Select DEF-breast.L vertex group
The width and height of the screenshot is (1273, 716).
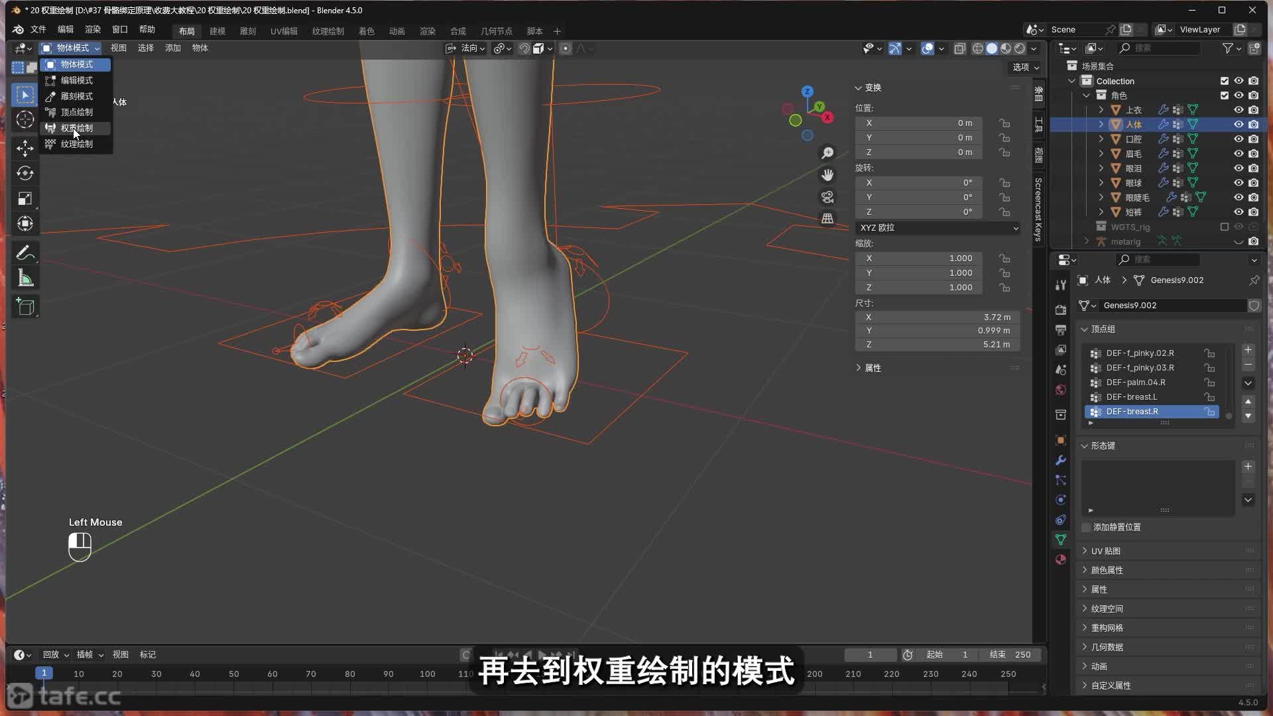(x=1152, y=397)
